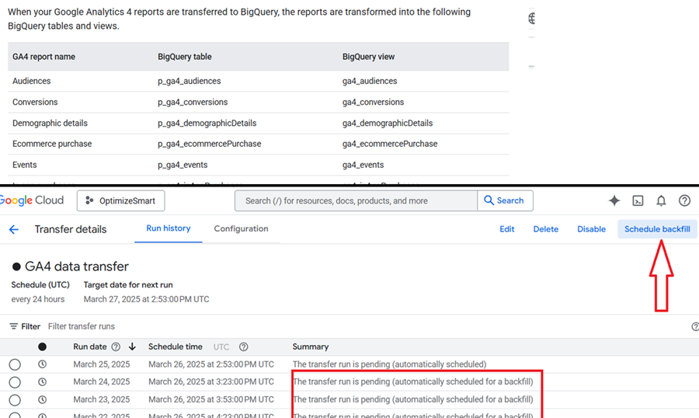
Task: Select the March 23, 2025 run radio button
Action: [x=15, y=399]
